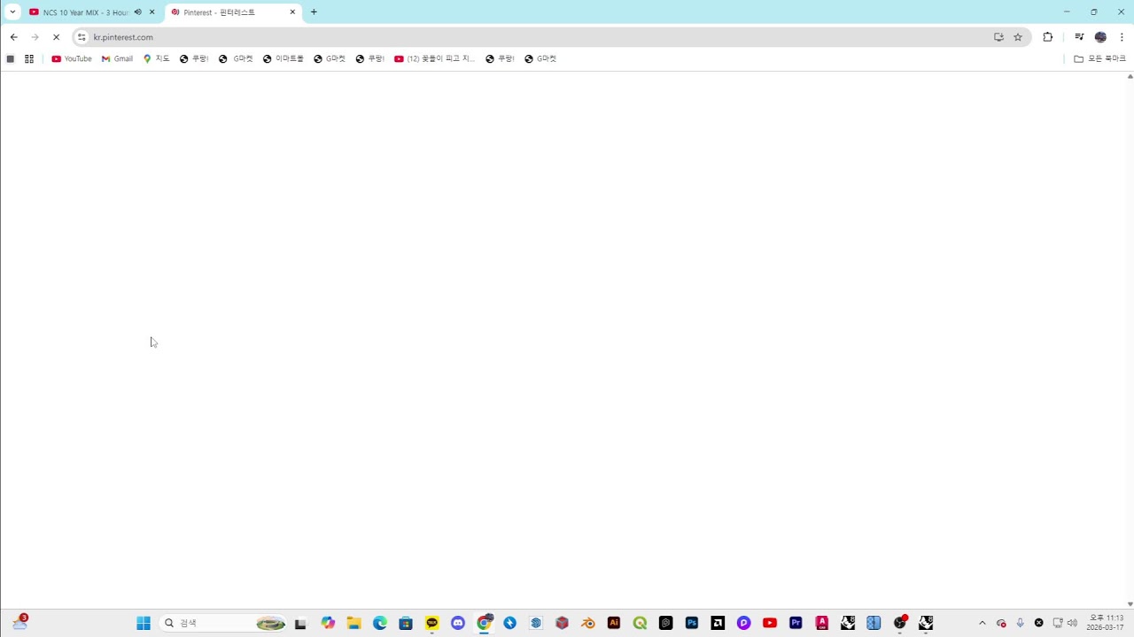1134x637 pixels.
Task: Open Discord from taskbar
Action: click(458, 623)
